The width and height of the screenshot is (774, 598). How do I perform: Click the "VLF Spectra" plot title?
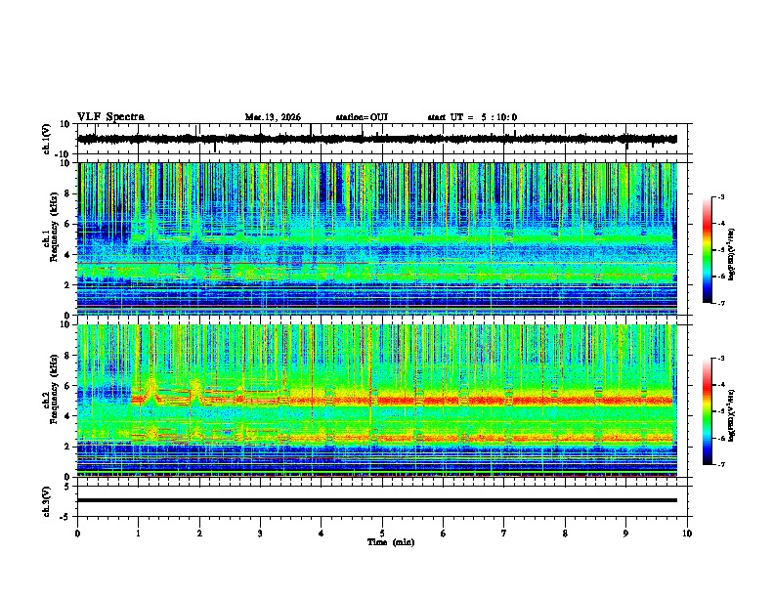pos(110,117)
